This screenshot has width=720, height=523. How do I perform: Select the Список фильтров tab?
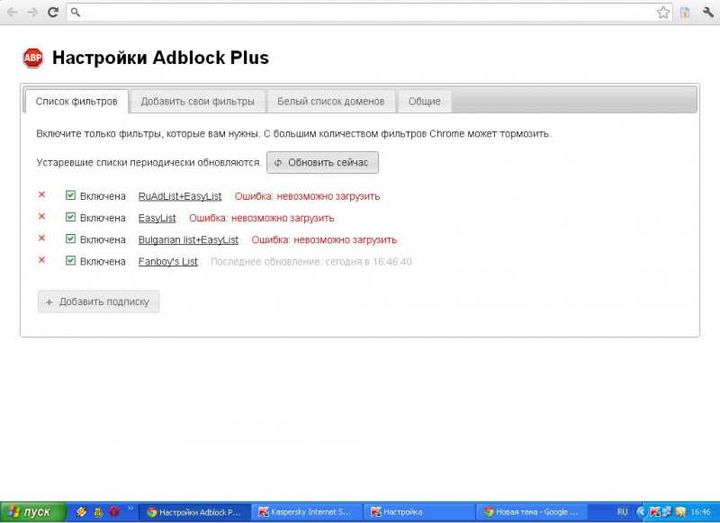pos(76,101)
